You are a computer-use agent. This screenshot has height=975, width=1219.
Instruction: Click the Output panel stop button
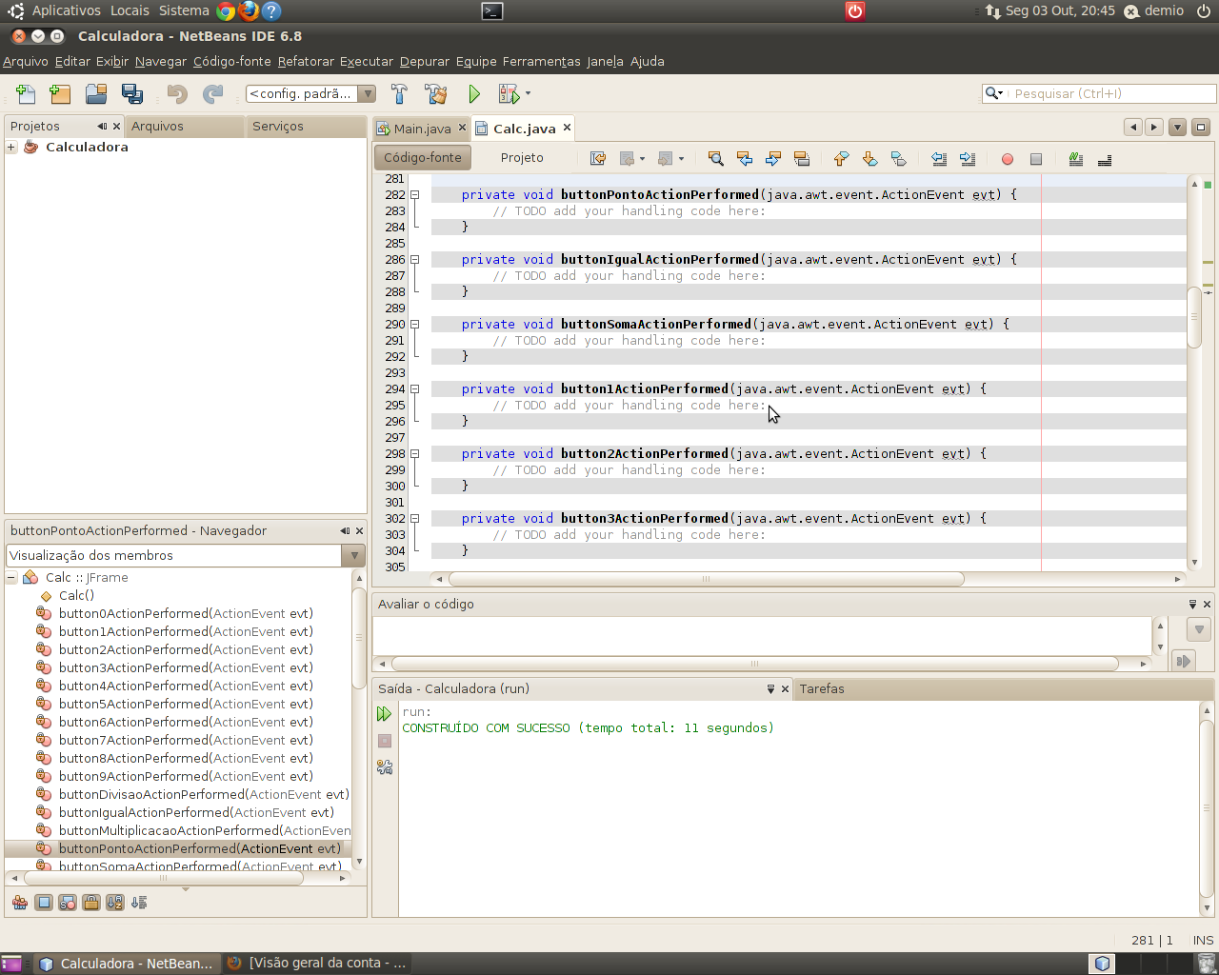385,740
